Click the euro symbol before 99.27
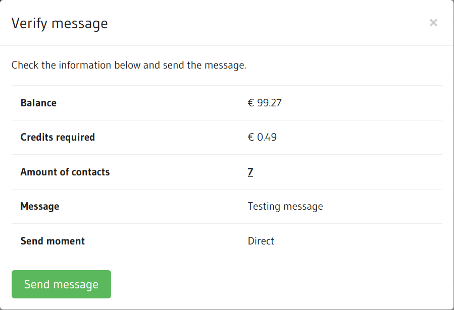Image resolution: width=454 pixels, height=310 pixels. tap(251, 103)
